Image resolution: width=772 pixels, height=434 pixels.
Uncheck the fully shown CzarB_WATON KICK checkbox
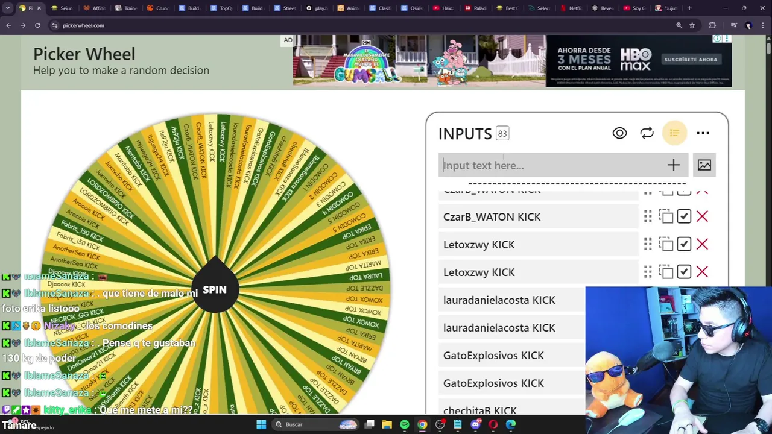click(683, 216)
